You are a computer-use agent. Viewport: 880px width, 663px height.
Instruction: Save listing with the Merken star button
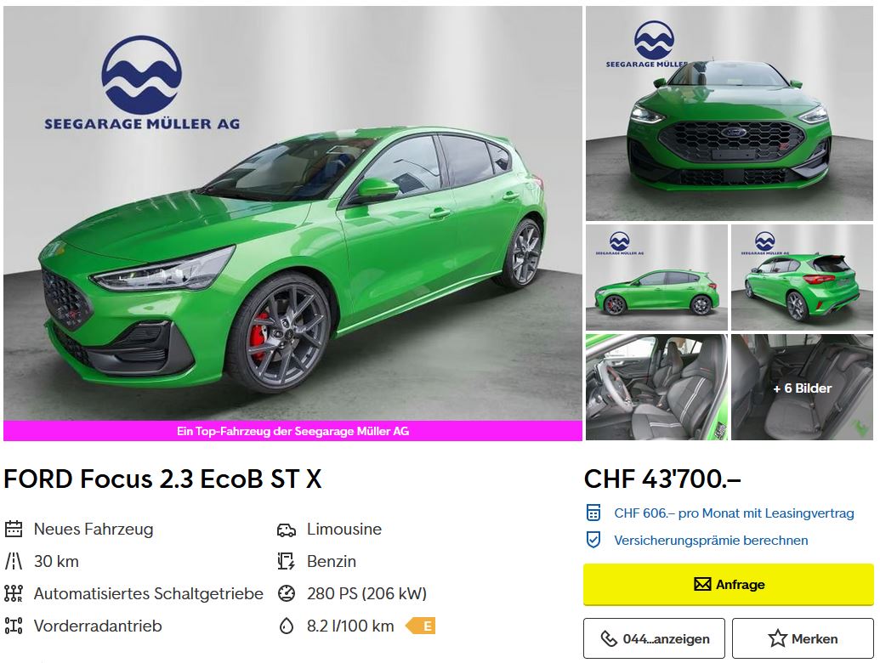pyautogui.click(x=803, y=638)
